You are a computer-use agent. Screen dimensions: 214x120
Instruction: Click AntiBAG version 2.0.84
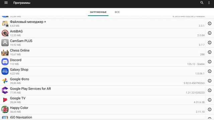point(201,35)
